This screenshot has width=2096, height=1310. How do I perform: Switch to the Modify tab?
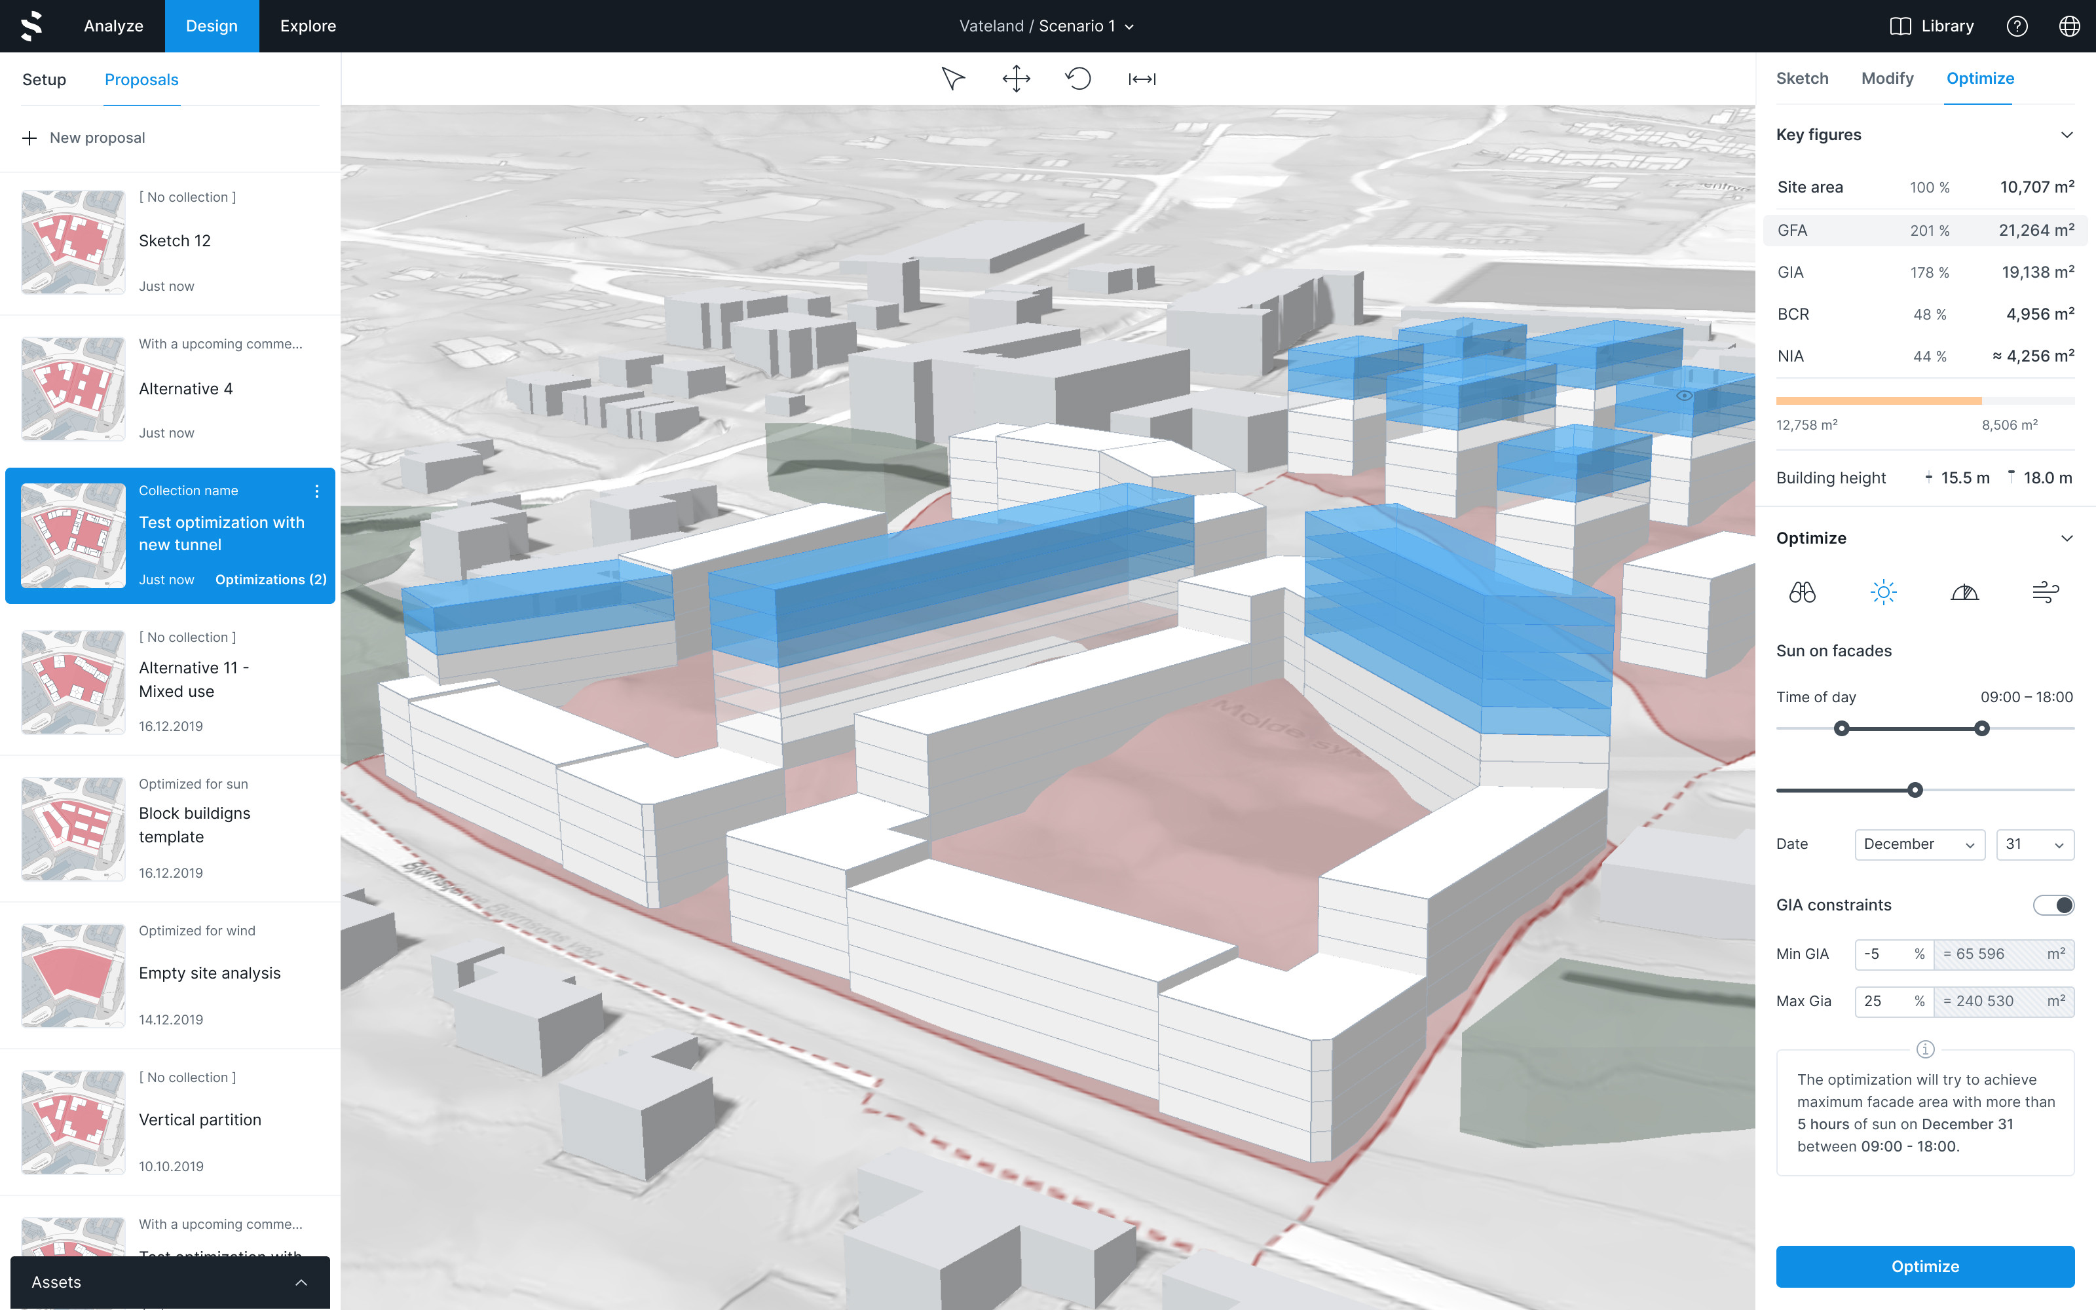coord(1887,79)
